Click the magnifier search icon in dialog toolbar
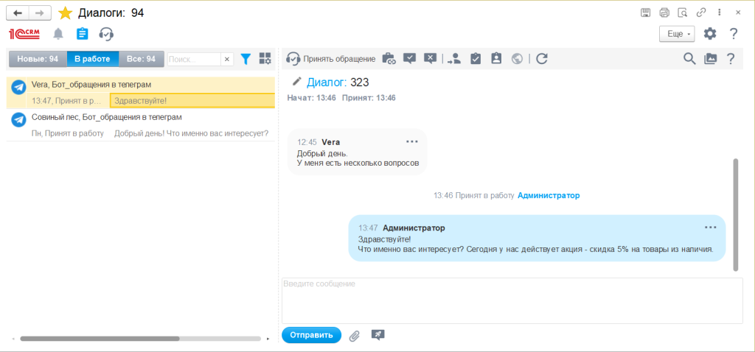The height and width of the screenshot is (352, 755). [x=689, y=59]
